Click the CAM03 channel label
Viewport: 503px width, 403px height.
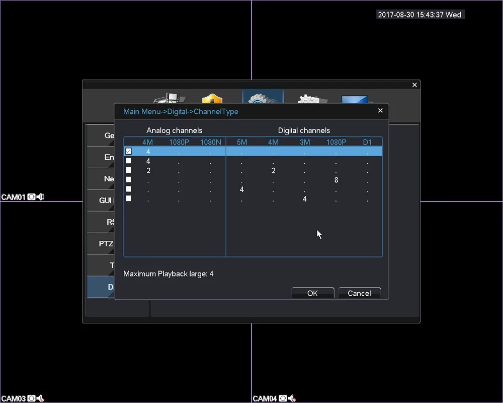click(x=13, y=398)
